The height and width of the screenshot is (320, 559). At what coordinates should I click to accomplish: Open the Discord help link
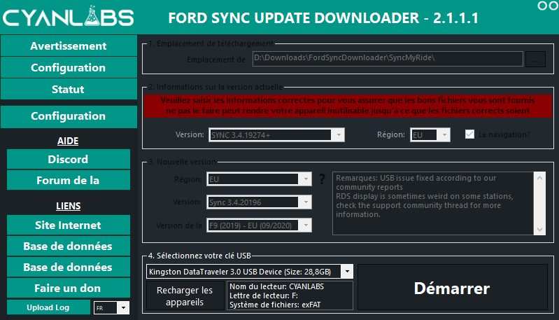click(x=69, y=159)
